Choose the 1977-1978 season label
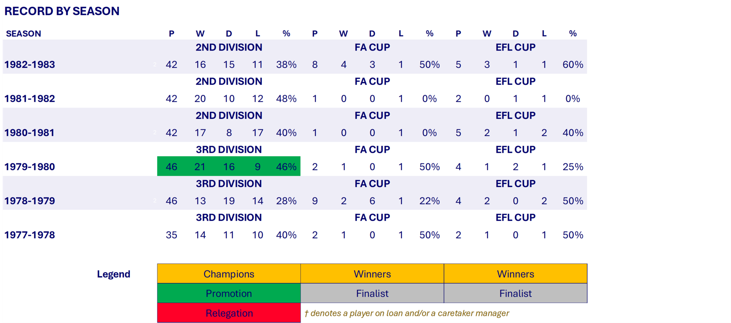The height and width of the screenshot is (323, 731). pyautogui.click(x=30, y=235)
